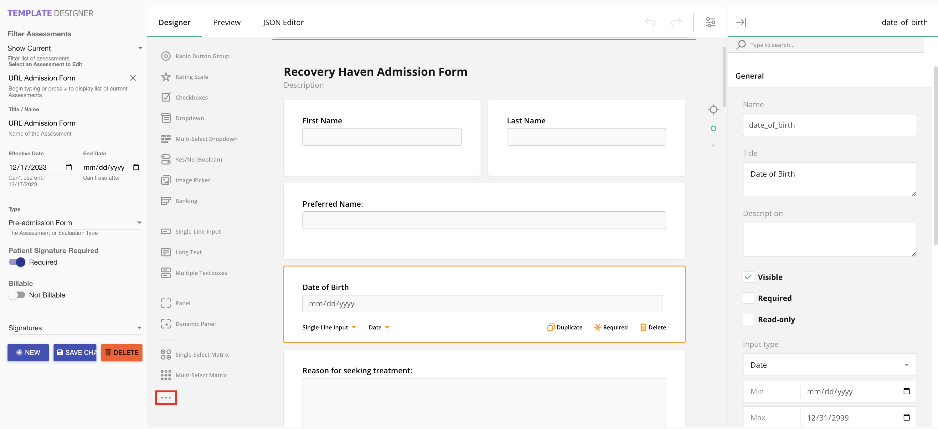
Task: Collapse property panel with arrow icon
Action: (741, 22)
